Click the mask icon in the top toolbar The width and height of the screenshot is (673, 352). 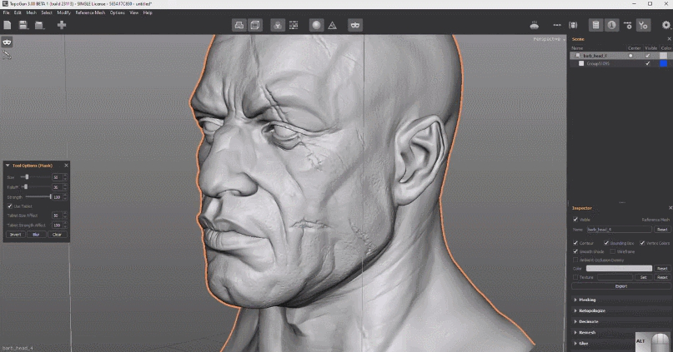pyautogui.click(x=355, y=25)
